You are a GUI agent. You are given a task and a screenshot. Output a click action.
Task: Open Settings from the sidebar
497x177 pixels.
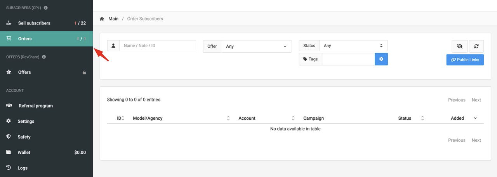26,121
